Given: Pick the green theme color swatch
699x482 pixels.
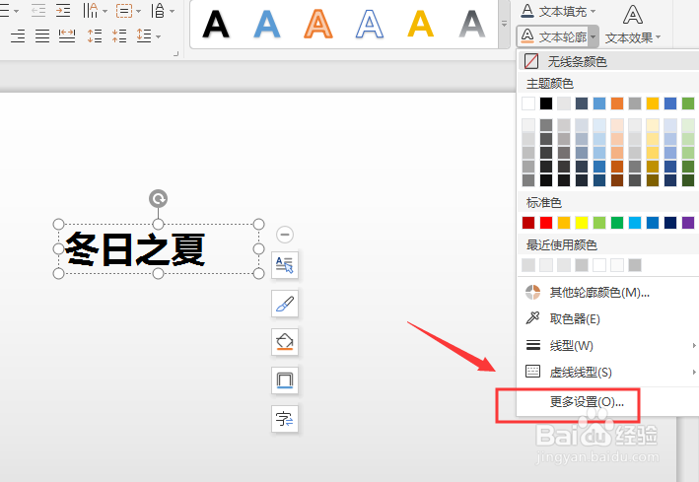Looking at the screenshot, I should (x=688, y=103).
